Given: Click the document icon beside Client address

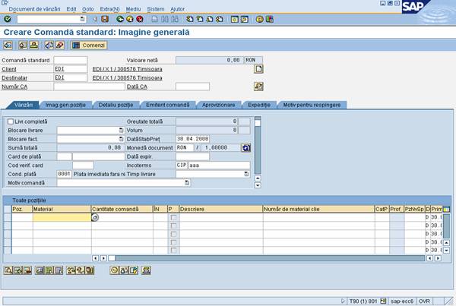Looking at the screenshot, I should point(258,69).
